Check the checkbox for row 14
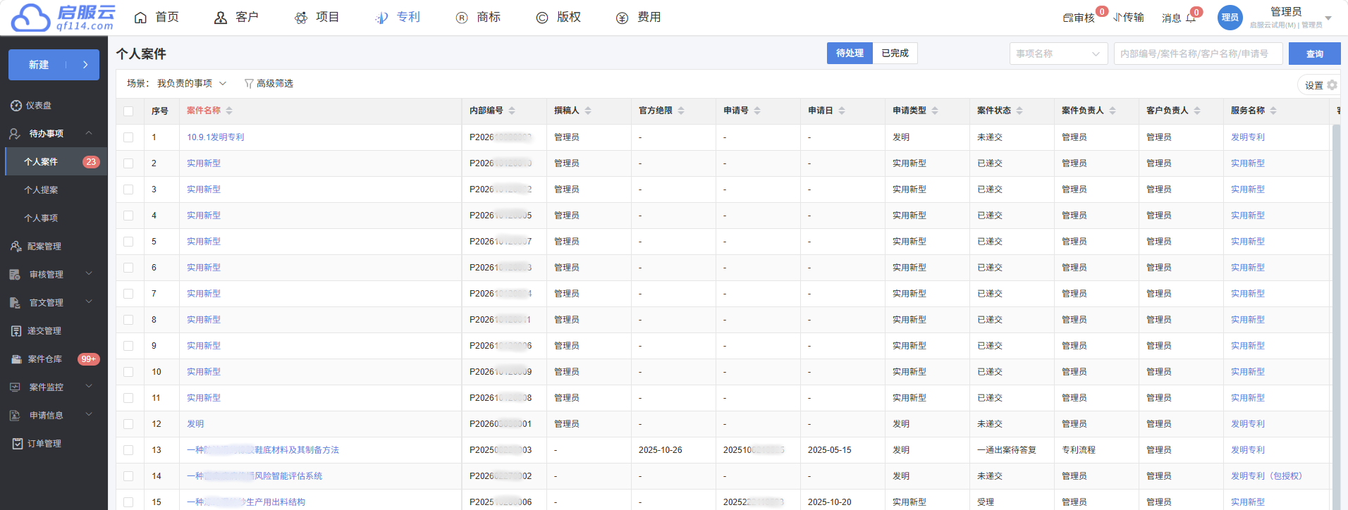Viewport: 1348px width, 510px height. tap(128, 476)
